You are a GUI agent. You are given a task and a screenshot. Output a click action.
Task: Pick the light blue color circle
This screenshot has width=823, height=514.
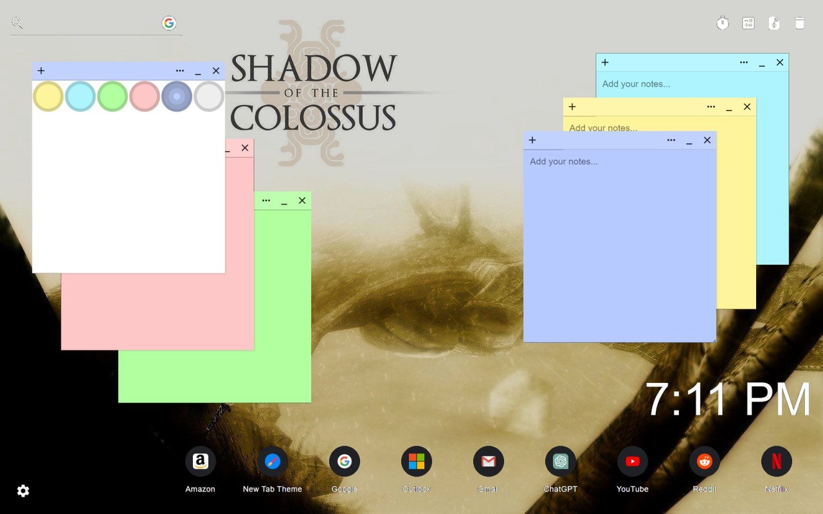coord(80,96)
